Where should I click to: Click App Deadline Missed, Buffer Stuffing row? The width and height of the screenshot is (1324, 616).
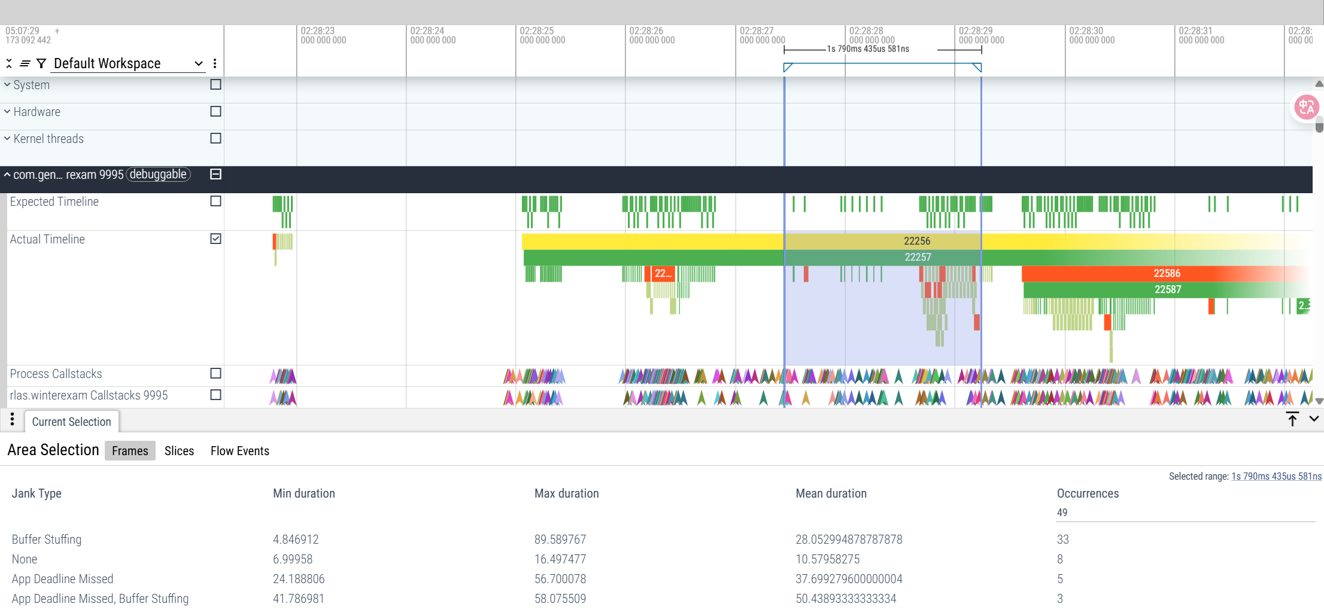pos(100,599)
